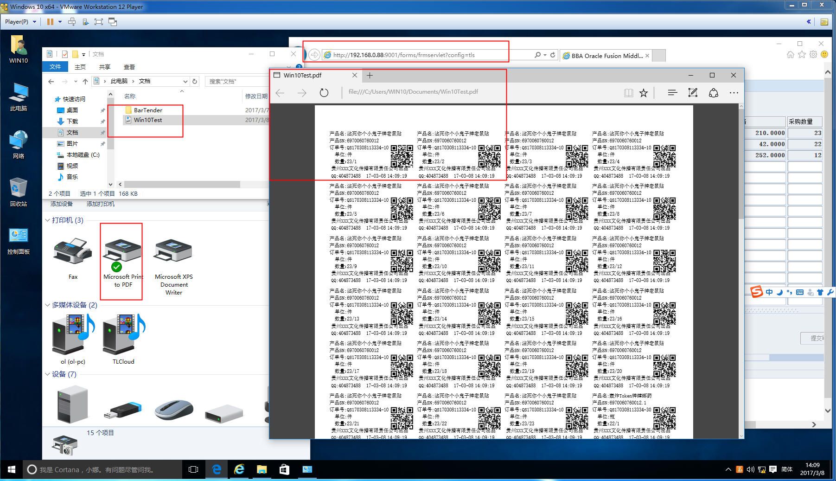Expand the Explorer address path dropdown
The image size is (836, 481).
click(185, 81)
